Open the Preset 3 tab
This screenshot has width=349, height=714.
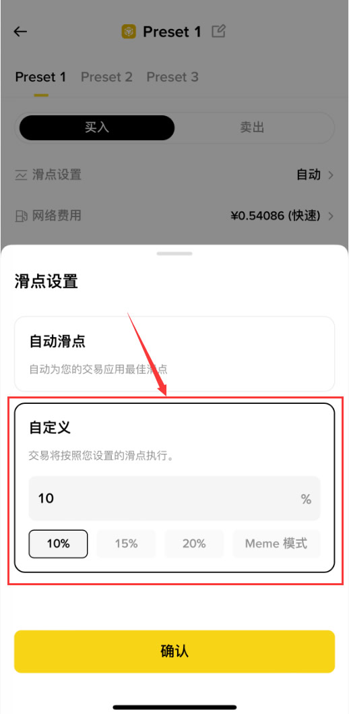(x=172, y=77)
